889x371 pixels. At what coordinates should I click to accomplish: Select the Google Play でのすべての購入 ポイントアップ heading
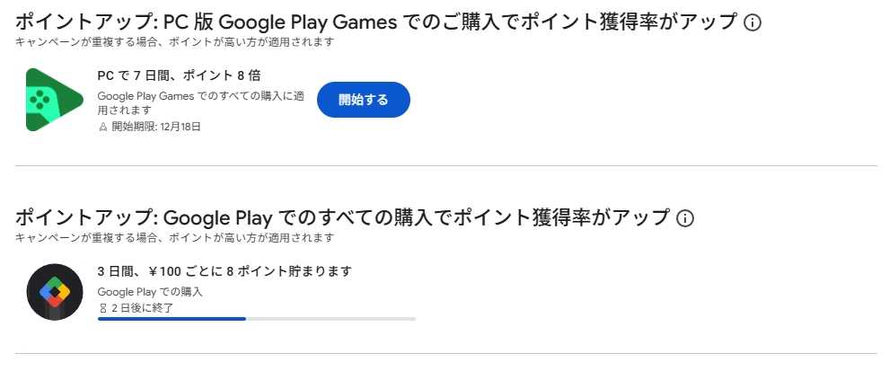[341, 218]
